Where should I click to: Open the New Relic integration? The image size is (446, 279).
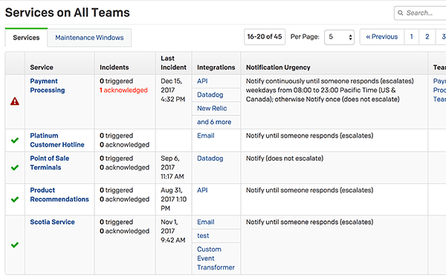pyautogui.click(x=212, y=109)
